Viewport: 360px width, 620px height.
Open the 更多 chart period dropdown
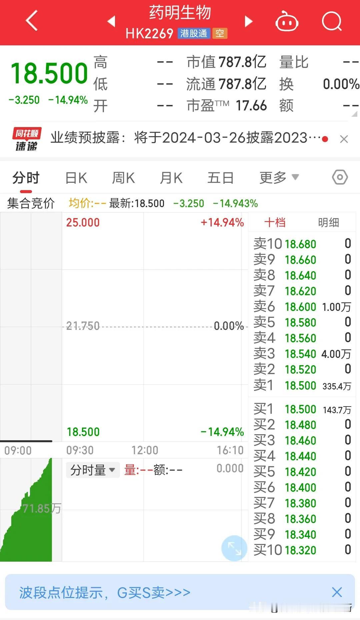point(279,177)
